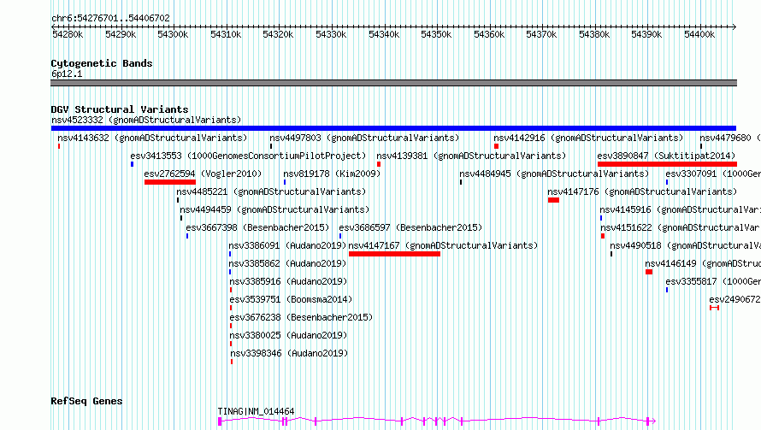Open variant nsv4494459 label
Viewport: 761px width, 430px height.
[274, 209]
